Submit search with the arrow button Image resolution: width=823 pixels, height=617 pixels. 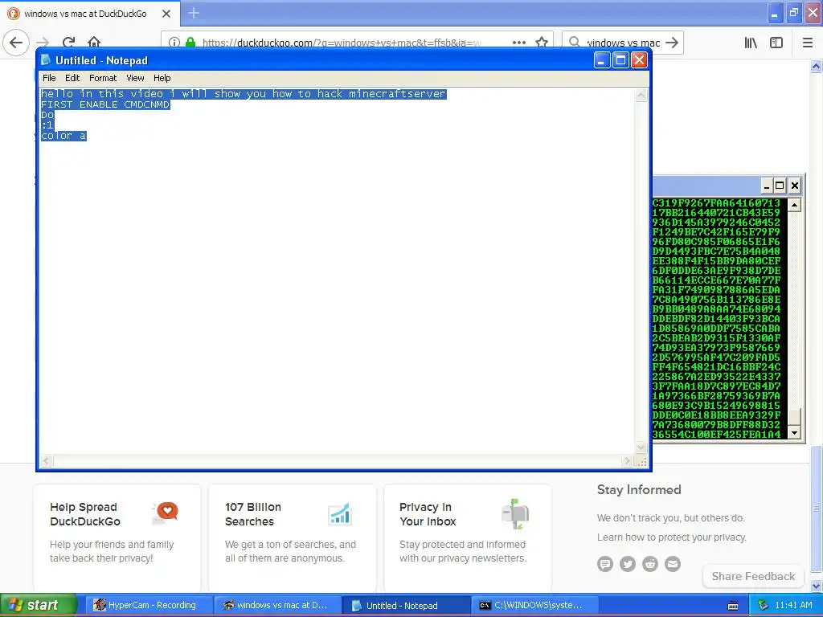tap(672, 43)
